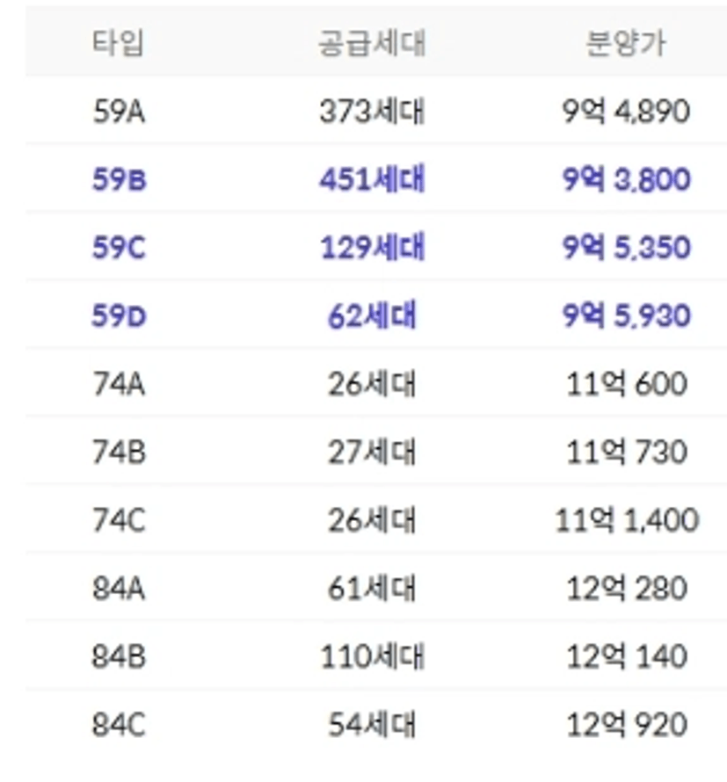Image resolution: width=727 pixels, height=782 pixels.
Task: Click the 373세대 supply cell
Action: coord(371,112)
